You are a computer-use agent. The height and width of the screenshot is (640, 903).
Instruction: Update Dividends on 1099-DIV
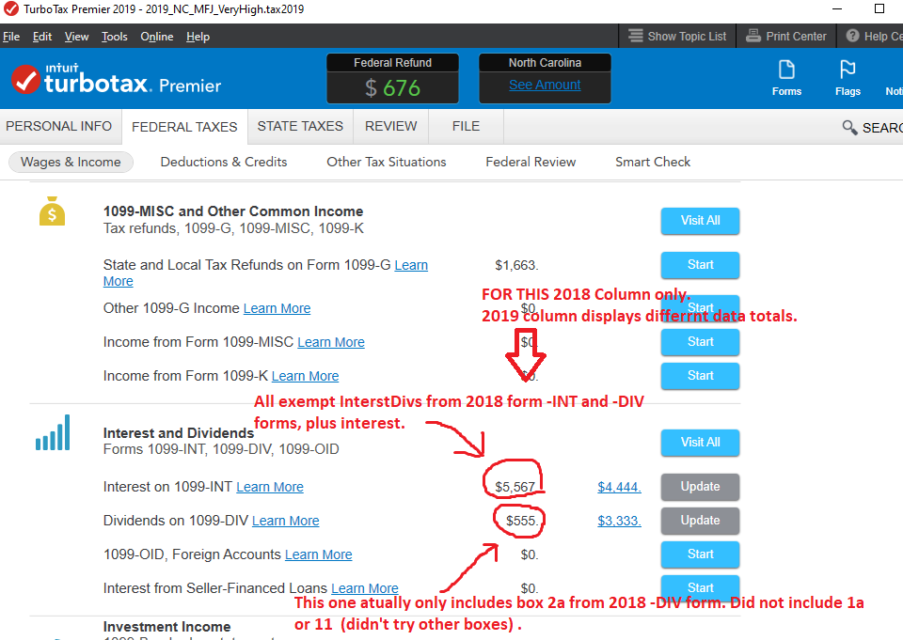(x=700, y=521)
